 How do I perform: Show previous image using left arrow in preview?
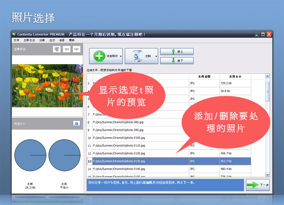click(67, 49)
